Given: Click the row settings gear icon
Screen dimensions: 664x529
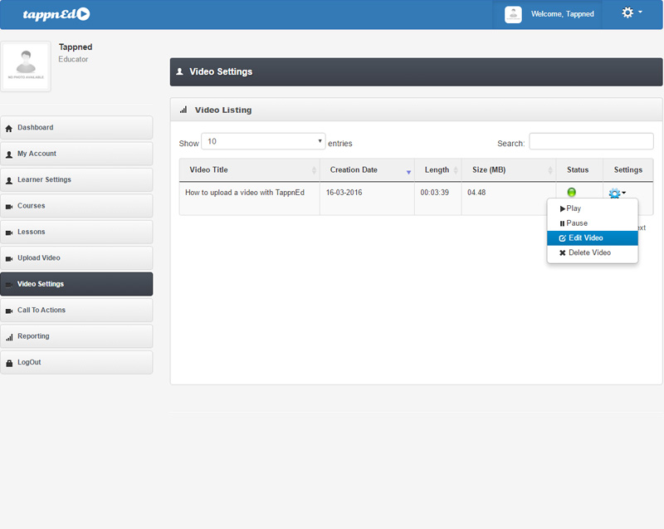Looking at the screenshot, I should pyautogui.click(x=615, y=193).
